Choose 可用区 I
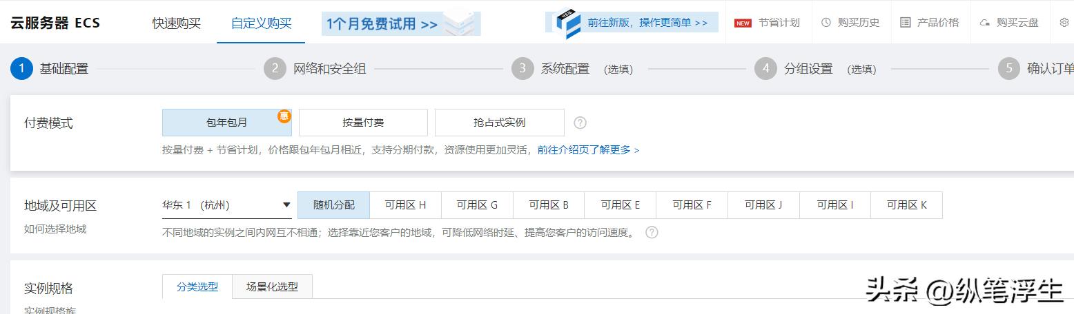The image size is (1074, 314). tap(835, 205)
